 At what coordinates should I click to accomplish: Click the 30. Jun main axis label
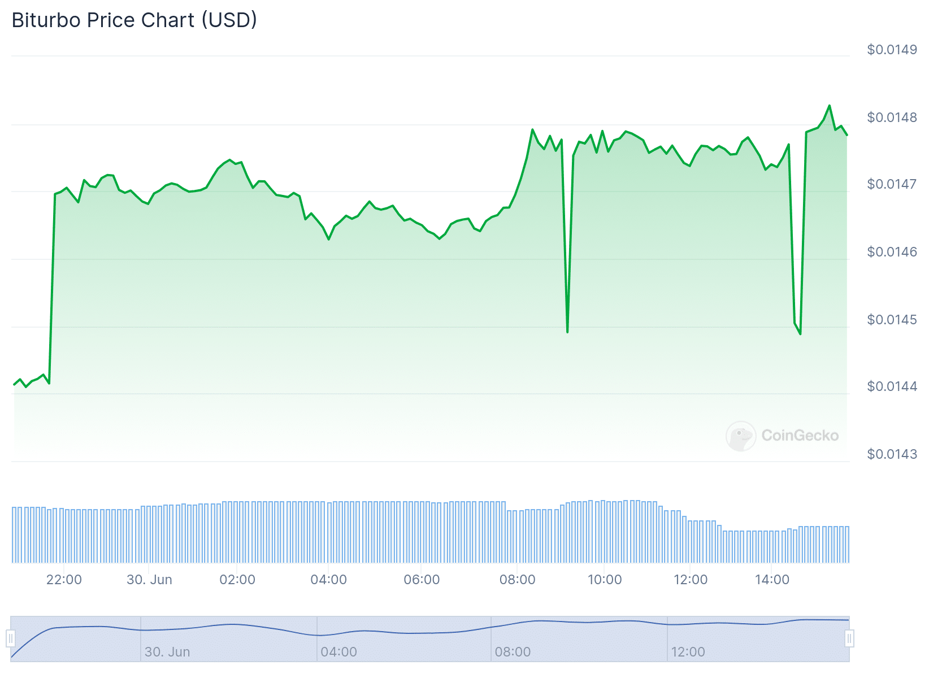coord(149,580)
